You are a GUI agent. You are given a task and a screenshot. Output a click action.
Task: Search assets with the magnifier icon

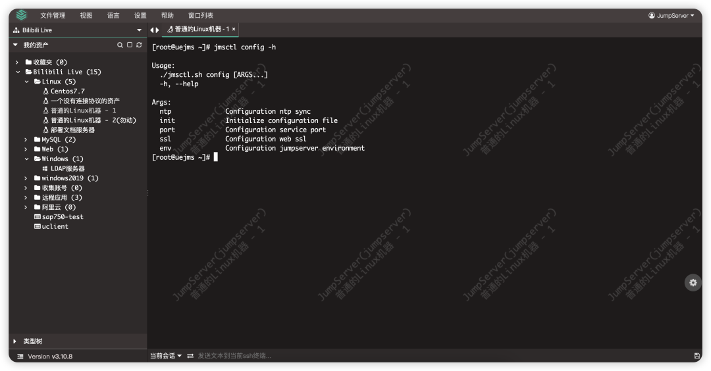click(120, 45)
